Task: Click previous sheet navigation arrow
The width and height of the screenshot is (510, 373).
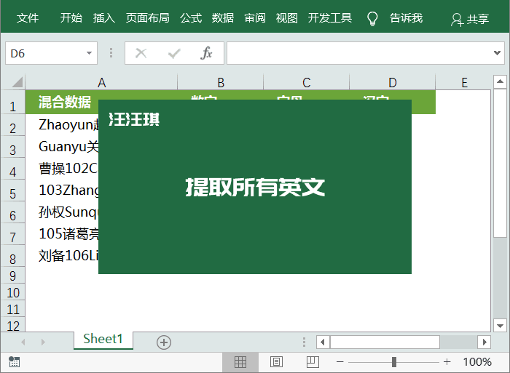Action: click(x=23, y=342)
